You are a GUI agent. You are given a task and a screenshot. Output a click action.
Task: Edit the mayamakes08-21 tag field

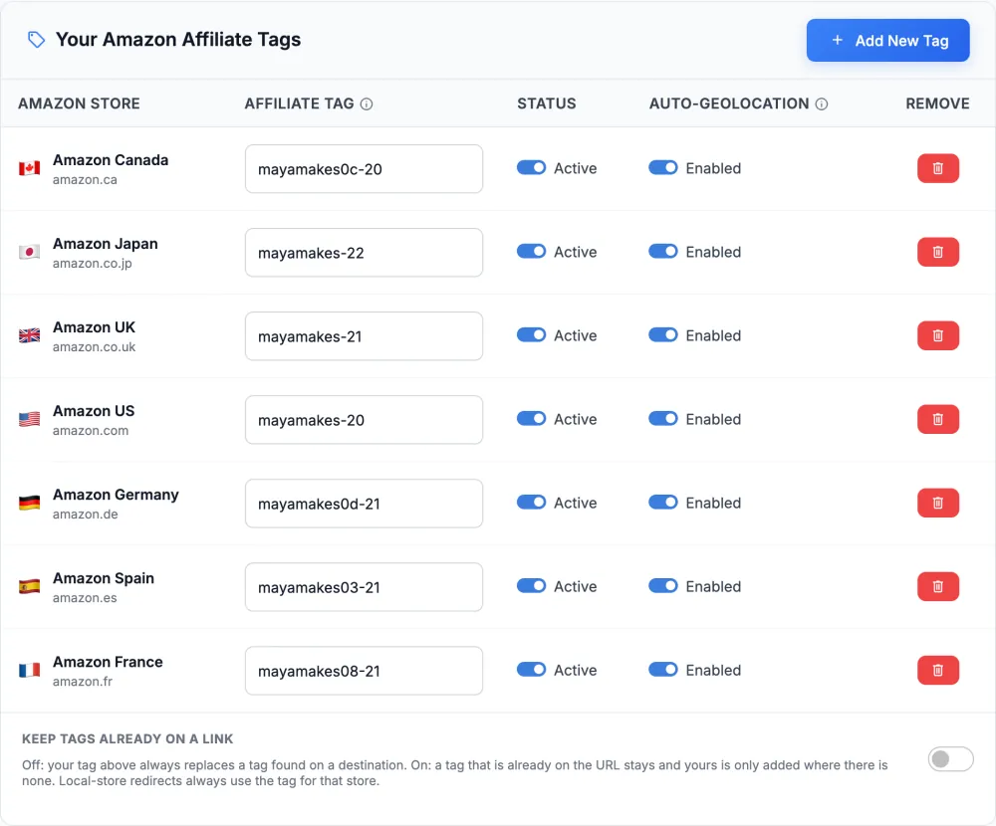[364, 671]
